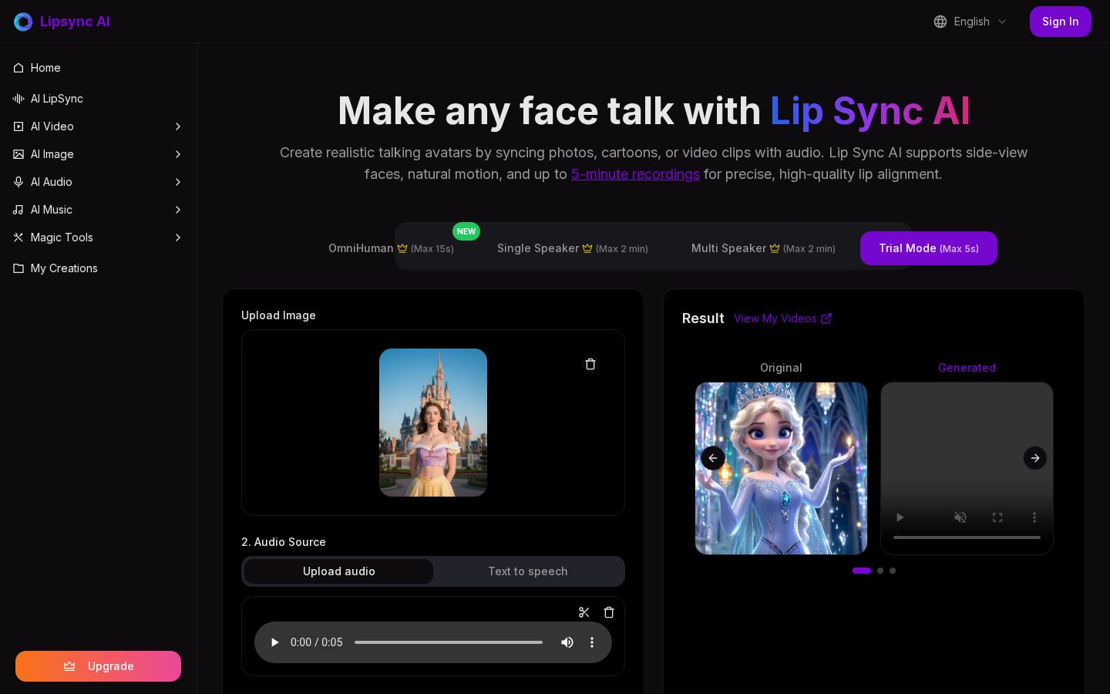Open the View My Videos link
Image resolution: width=1110 pixels, height=694 pixels.
pyautogui.click(x=782, y=318)
